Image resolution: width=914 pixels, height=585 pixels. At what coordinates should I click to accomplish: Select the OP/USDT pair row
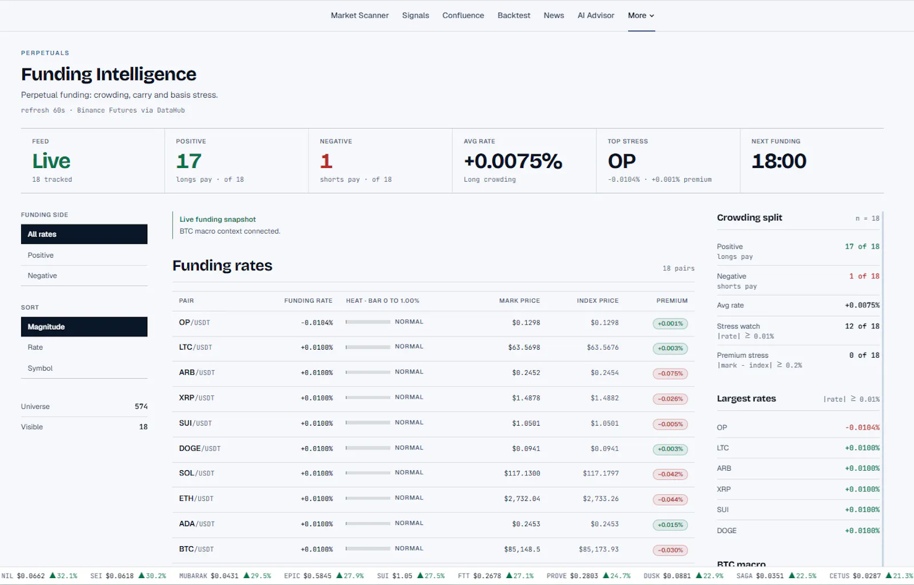(434, 323)
